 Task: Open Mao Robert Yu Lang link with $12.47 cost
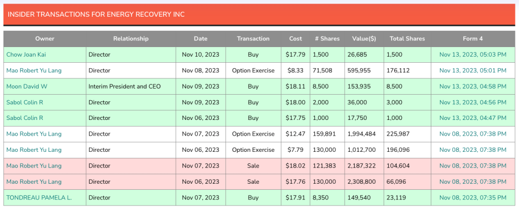pos(34,134)
